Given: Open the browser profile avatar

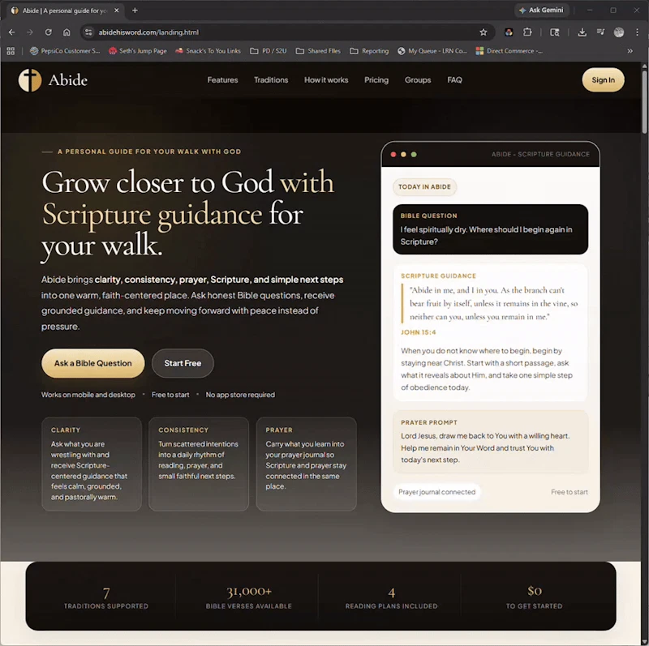Looking at the screenshot, I should pos(619,32).
